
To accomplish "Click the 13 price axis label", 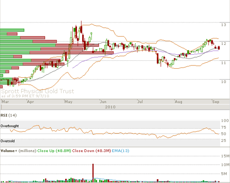I will pyautogui.click(x=223, y=25).
